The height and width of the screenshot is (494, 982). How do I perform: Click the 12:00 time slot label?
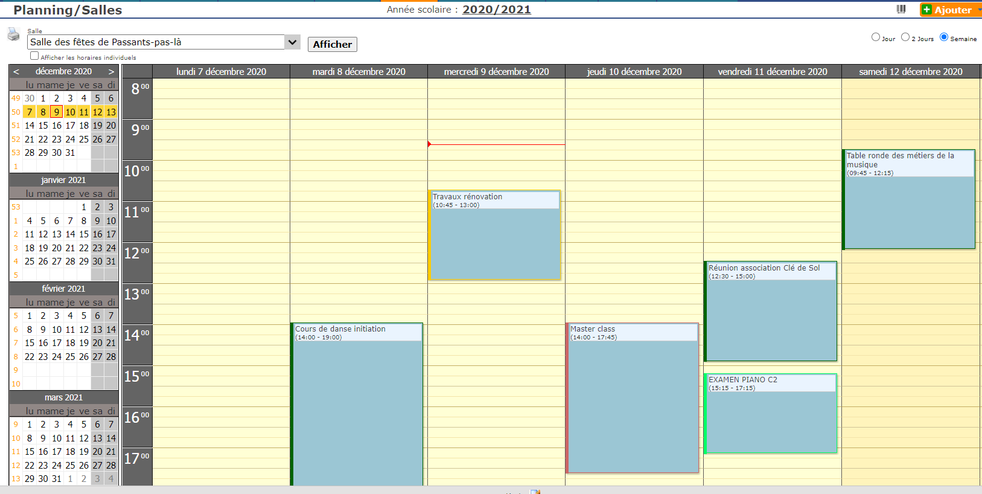(x=137, y=263)
